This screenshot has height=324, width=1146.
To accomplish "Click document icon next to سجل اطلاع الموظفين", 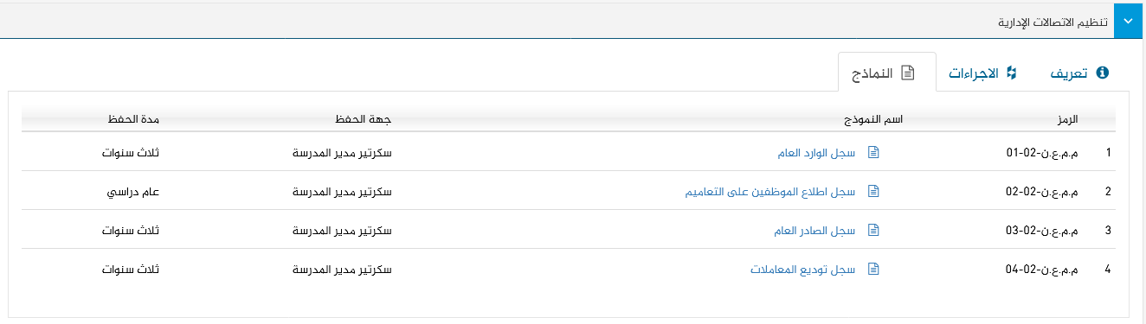I will (x=873, y=191).
